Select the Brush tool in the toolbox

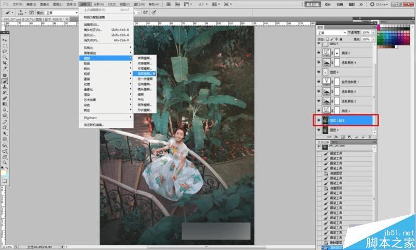coord(5,81)
